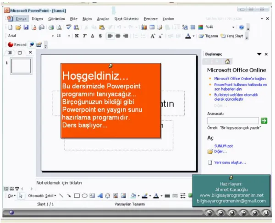Click the Yeni sunu oluştur... link

pos(230,163)
